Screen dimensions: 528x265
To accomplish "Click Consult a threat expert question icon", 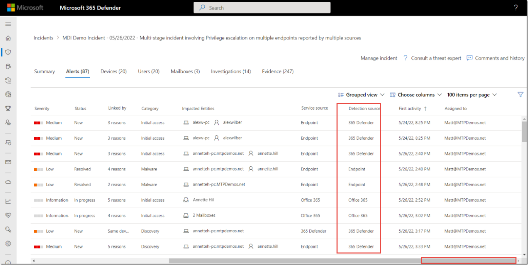I will click(405, 58).
